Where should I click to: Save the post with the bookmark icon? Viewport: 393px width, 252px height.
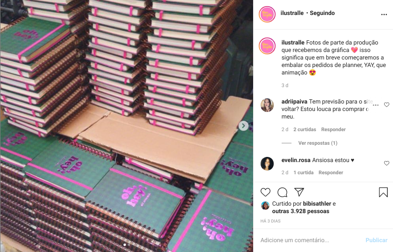(383, 192)
